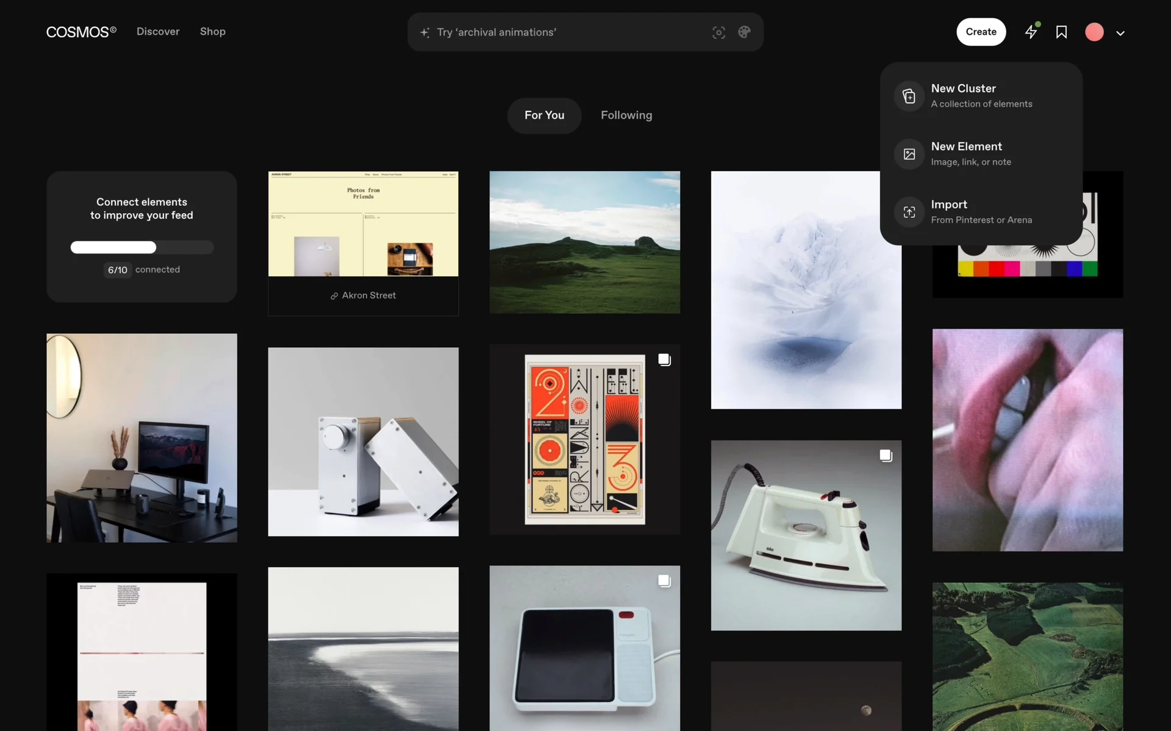The image size is (1171, 731).
Task: Switch to the Following tab
Action: 626,115
